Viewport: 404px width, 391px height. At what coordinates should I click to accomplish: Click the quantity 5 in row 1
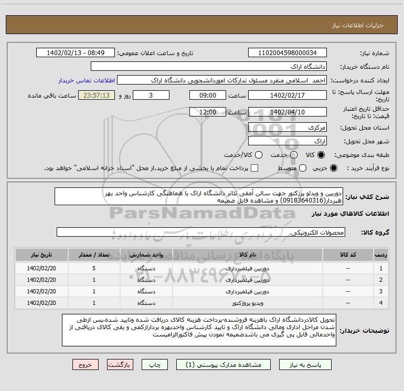tap(94, 268)
